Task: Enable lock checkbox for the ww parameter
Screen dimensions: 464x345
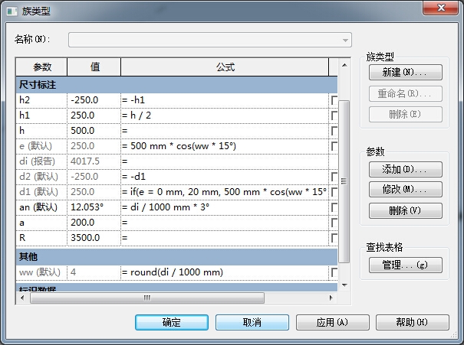Action: [x=334, y=272]
